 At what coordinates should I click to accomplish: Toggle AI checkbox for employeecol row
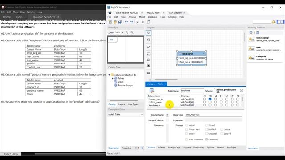point(238,105)
